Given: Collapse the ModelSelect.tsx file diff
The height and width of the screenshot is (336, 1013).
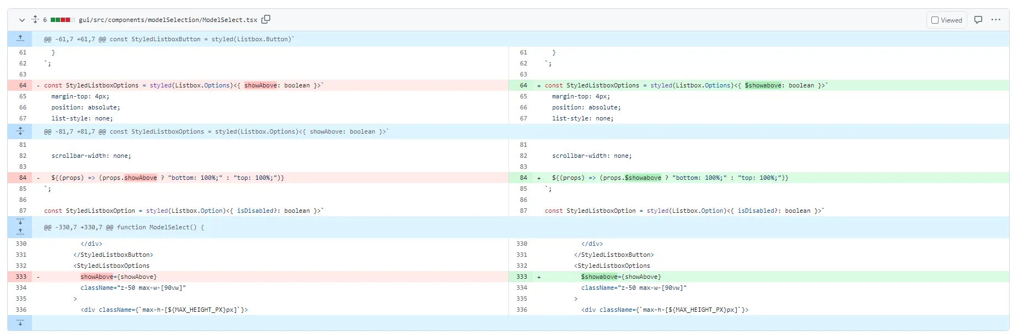Looking at the screenshot, I should point(22,20).
